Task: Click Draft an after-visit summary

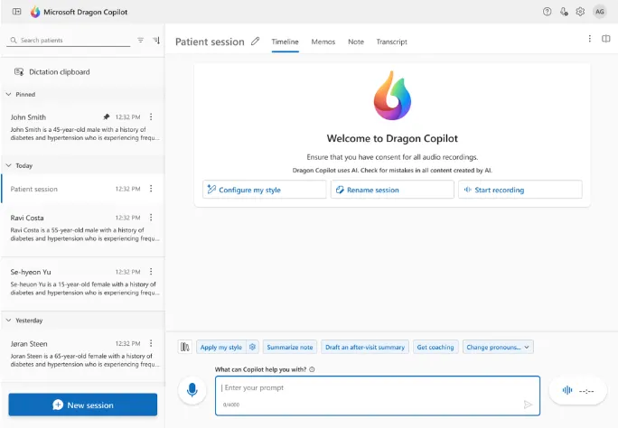Action: pyautogui.click(x=365, y=347)
